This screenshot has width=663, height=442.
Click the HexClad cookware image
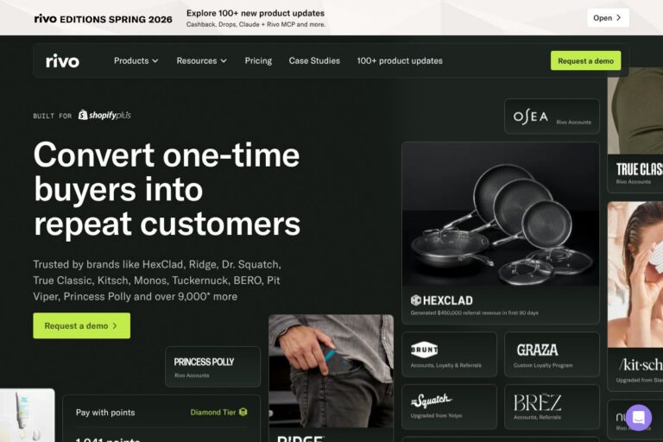click(501, 214)
